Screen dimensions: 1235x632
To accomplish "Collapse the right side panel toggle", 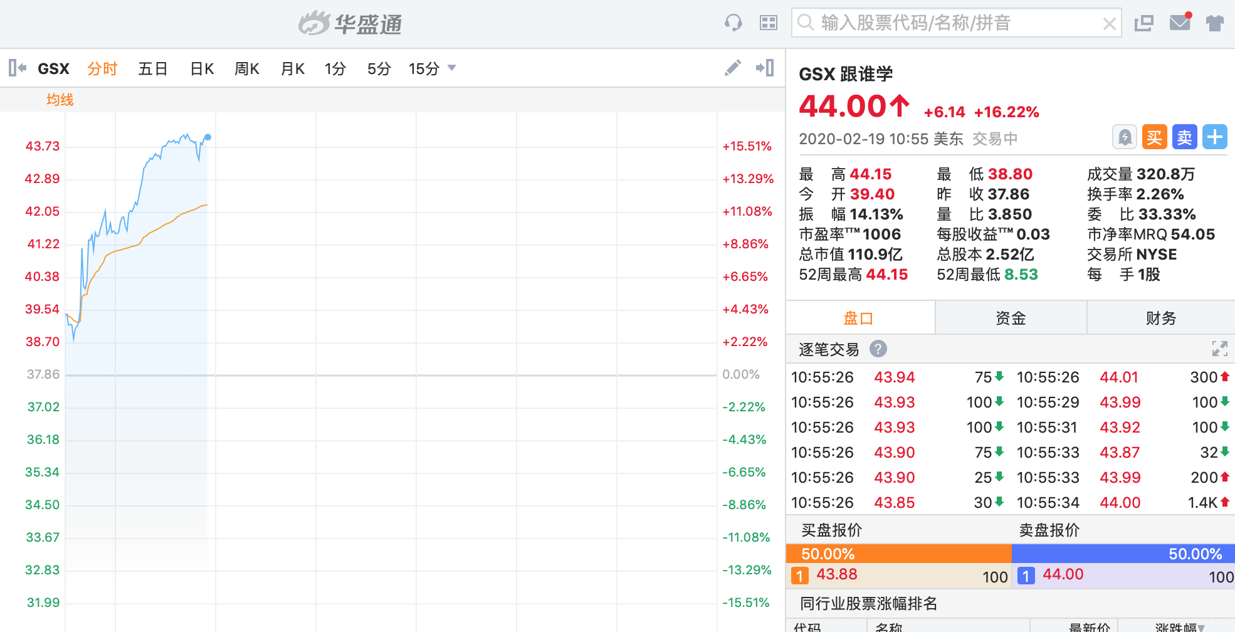I will 765,68.
